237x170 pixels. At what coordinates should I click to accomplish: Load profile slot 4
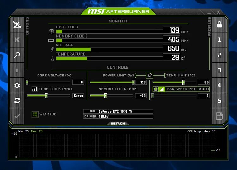click(x=219, y=85)
